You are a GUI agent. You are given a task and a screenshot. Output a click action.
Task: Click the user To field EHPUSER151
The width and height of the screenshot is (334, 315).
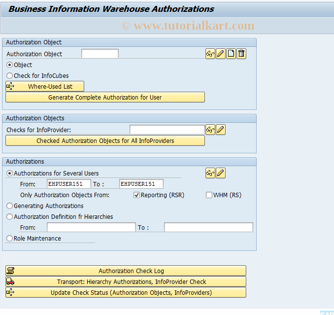click(x=141, y=184)
